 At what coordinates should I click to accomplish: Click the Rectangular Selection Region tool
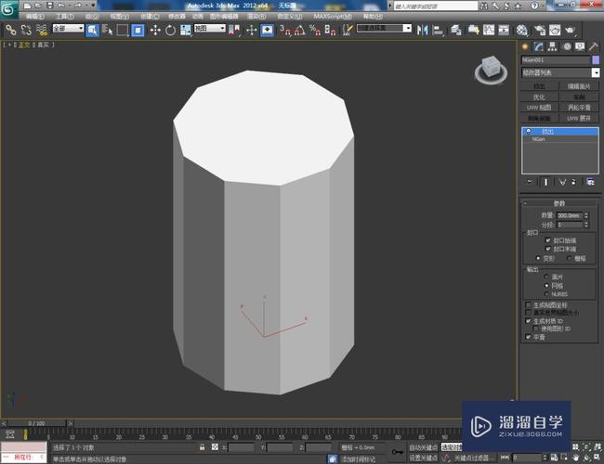click(123, 30)
